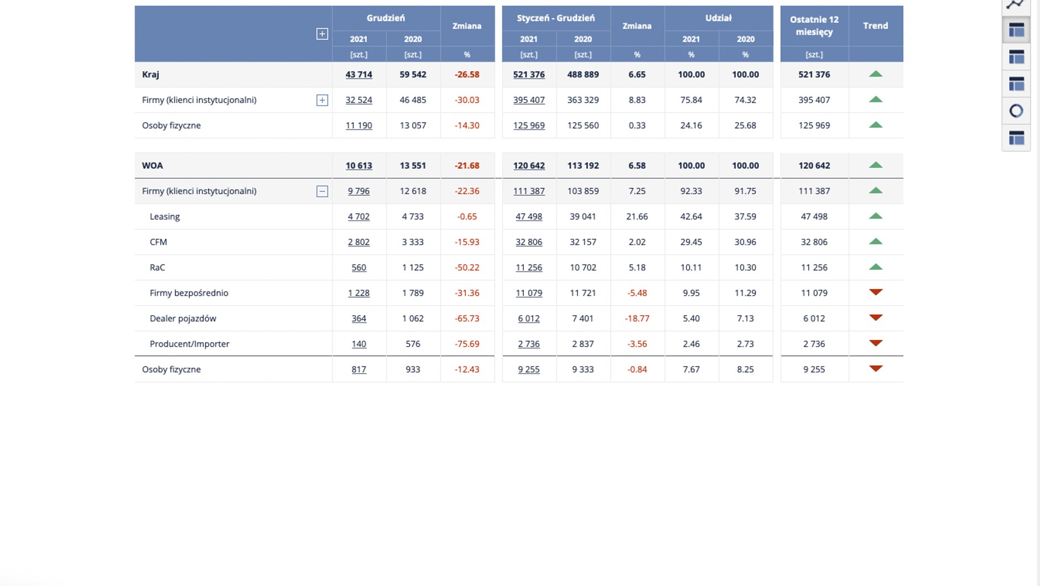Click green trend arrow in Kraj row
Image resolution: width=1040 pixels, height=586 pixels.
coord(876,74)
